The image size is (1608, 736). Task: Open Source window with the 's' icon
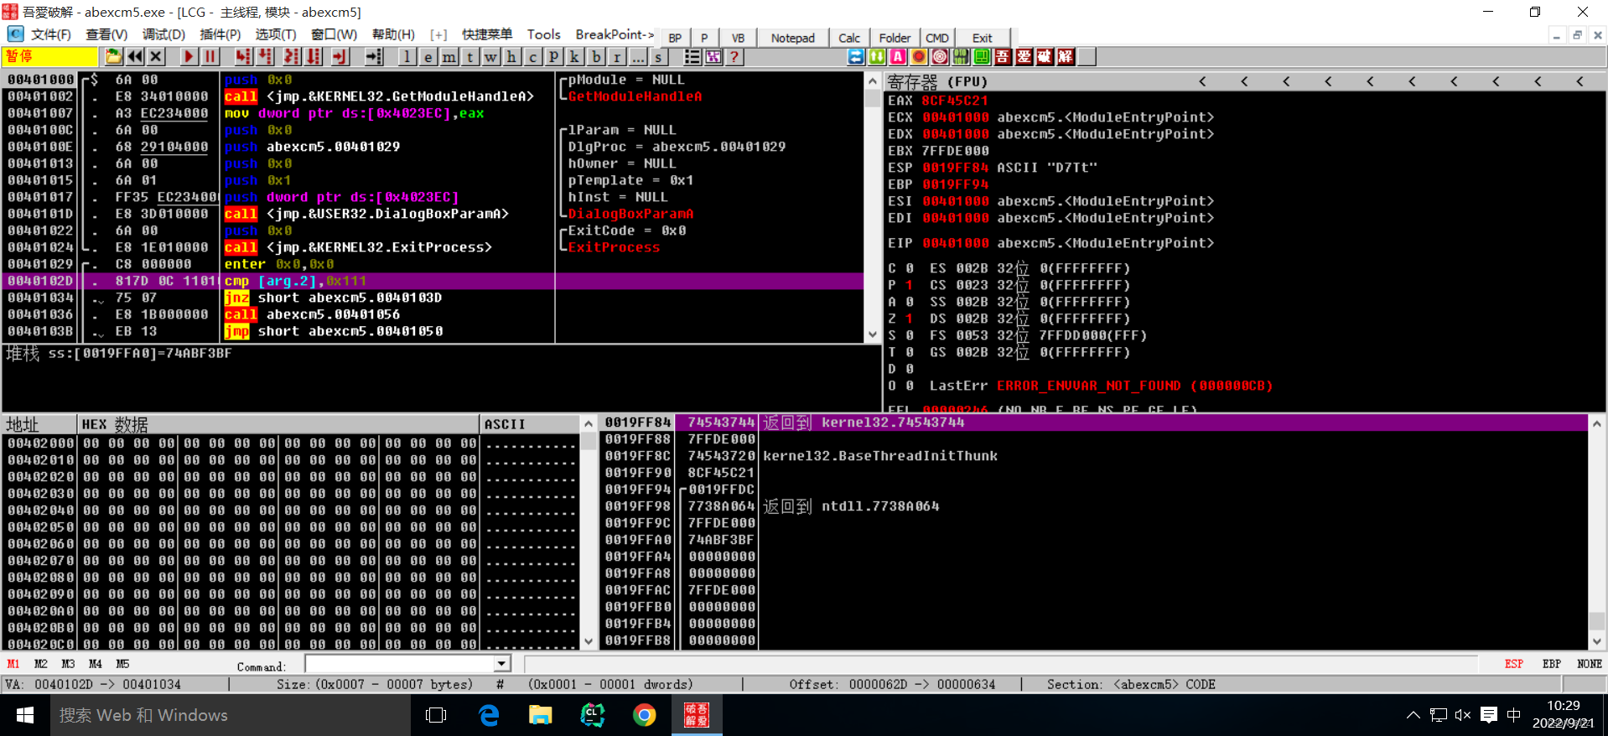[659, 57]
